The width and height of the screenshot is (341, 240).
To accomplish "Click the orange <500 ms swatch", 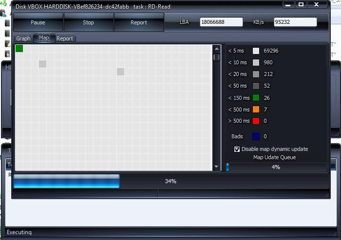I will click(x=256, y=110).
